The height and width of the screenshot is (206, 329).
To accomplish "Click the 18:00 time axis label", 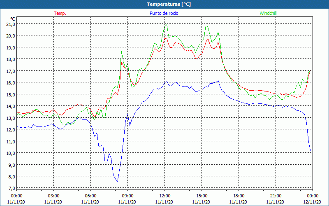I will [x=239, y=196].
